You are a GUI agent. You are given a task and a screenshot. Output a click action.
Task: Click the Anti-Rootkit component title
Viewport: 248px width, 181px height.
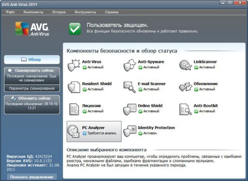pos(206,106)
